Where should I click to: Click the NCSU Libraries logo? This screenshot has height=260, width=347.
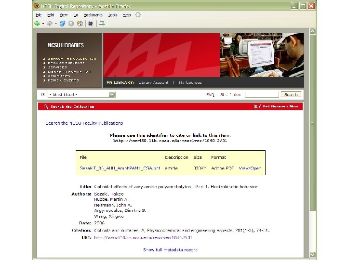(x=66, y=45)
